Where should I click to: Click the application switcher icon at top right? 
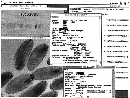[x=125, y=3]
